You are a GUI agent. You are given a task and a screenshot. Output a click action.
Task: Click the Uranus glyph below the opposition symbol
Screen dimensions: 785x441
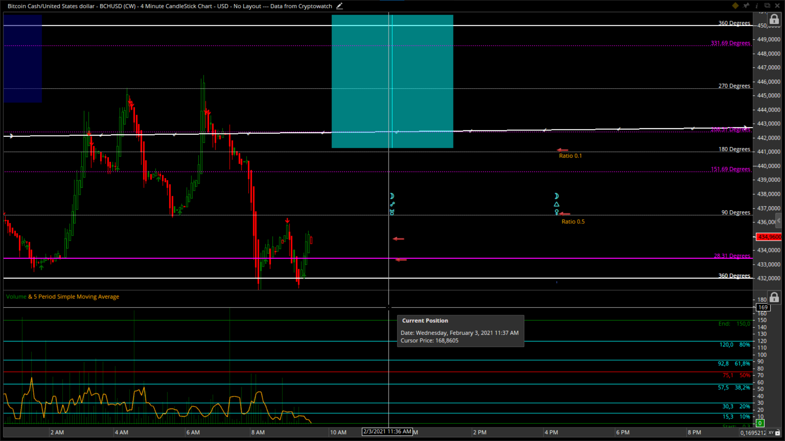(392, 212)
